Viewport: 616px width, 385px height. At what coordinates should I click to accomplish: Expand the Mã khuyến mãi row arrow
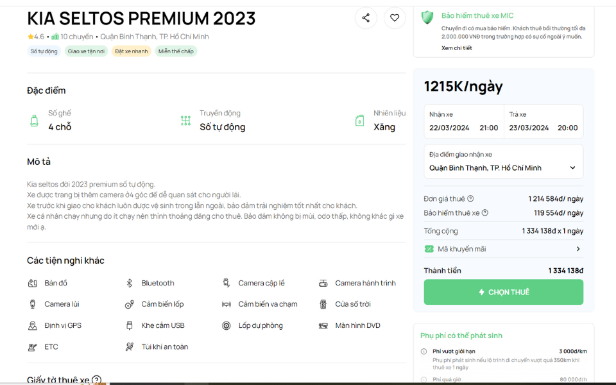point(578,249)
